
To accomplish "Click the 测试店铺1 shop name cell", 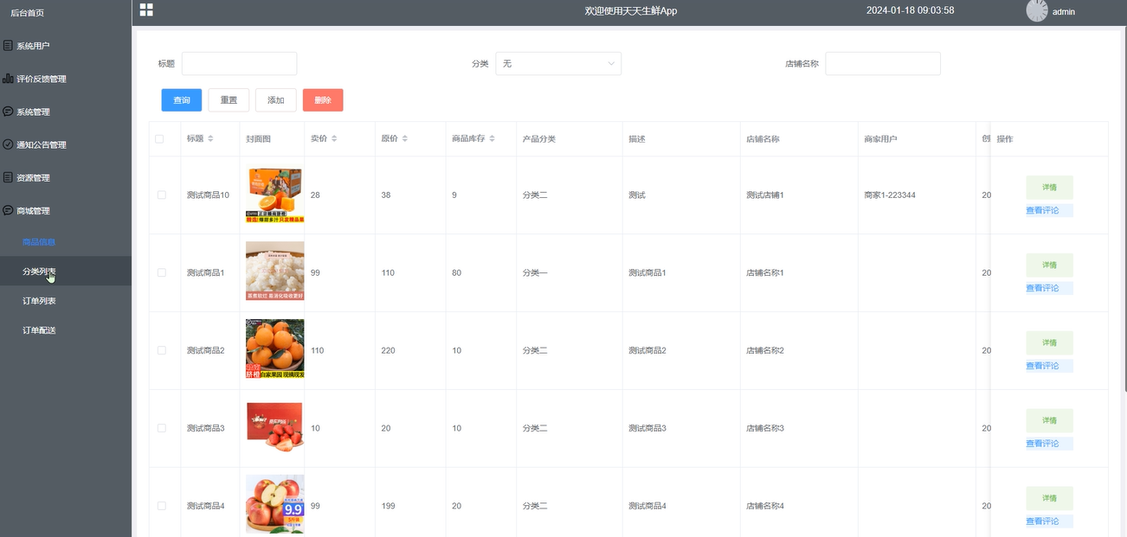I will point(765,195).
